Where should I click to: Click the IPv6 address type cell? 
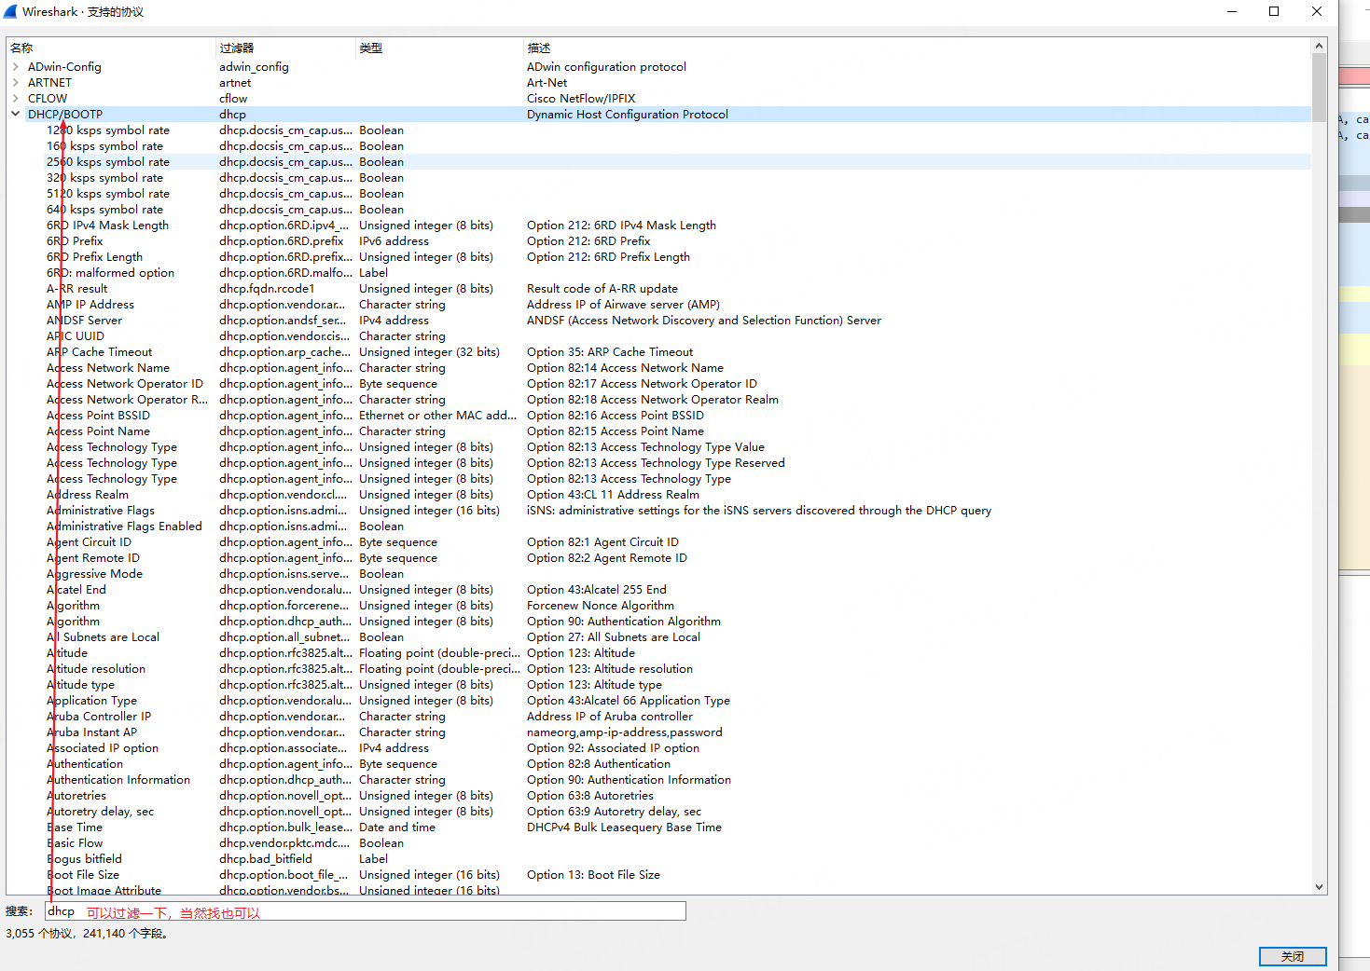point(394,241)
